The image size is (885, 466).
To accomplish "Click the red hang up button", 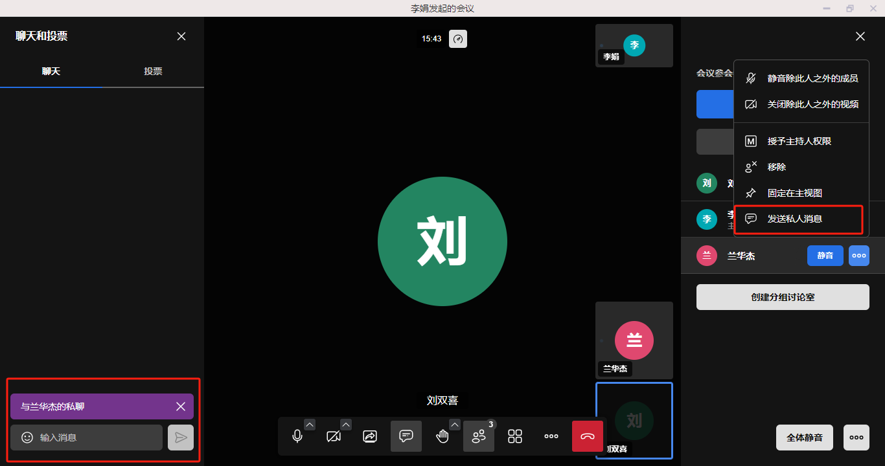I will (588, 436).
